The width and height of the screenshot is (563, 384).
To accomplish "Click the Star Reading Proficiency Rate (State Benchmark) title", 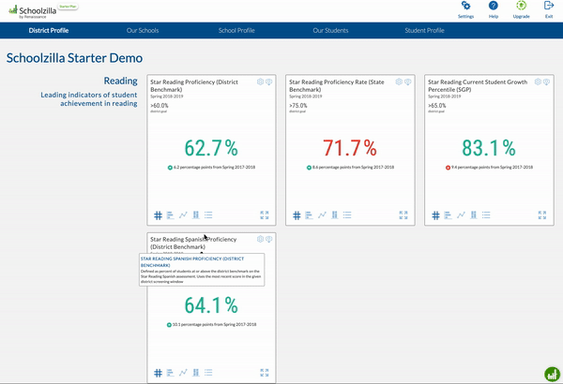I will (x=337, y=85).
